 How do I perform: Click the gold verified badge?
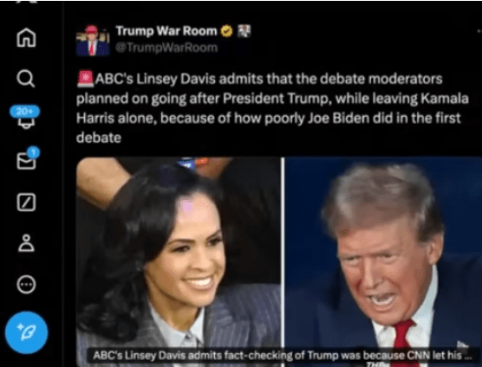[x=227, y=31]
